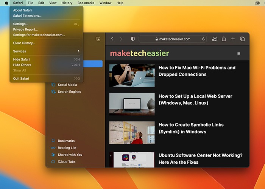Go back with the back arrow

click(112, 39)
